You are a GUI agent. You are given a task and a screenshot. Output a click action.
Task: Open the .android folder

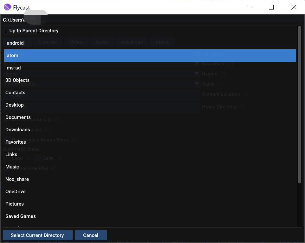(150, 43)
